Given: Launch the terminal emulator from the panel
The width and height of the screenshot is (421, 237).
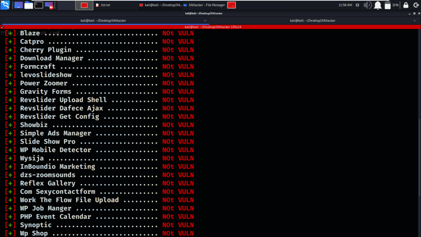Looking at the screenshot, I should coord(39,5).
